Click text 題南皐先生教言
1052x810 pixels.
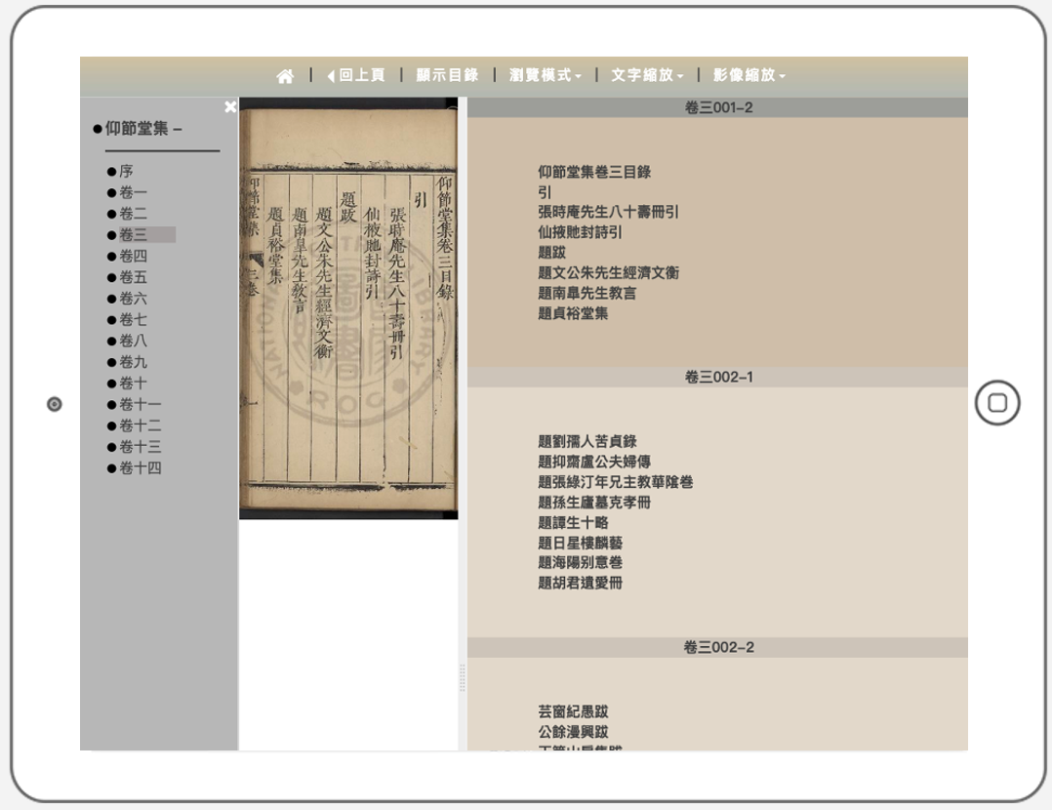click(x=587, y=293)
